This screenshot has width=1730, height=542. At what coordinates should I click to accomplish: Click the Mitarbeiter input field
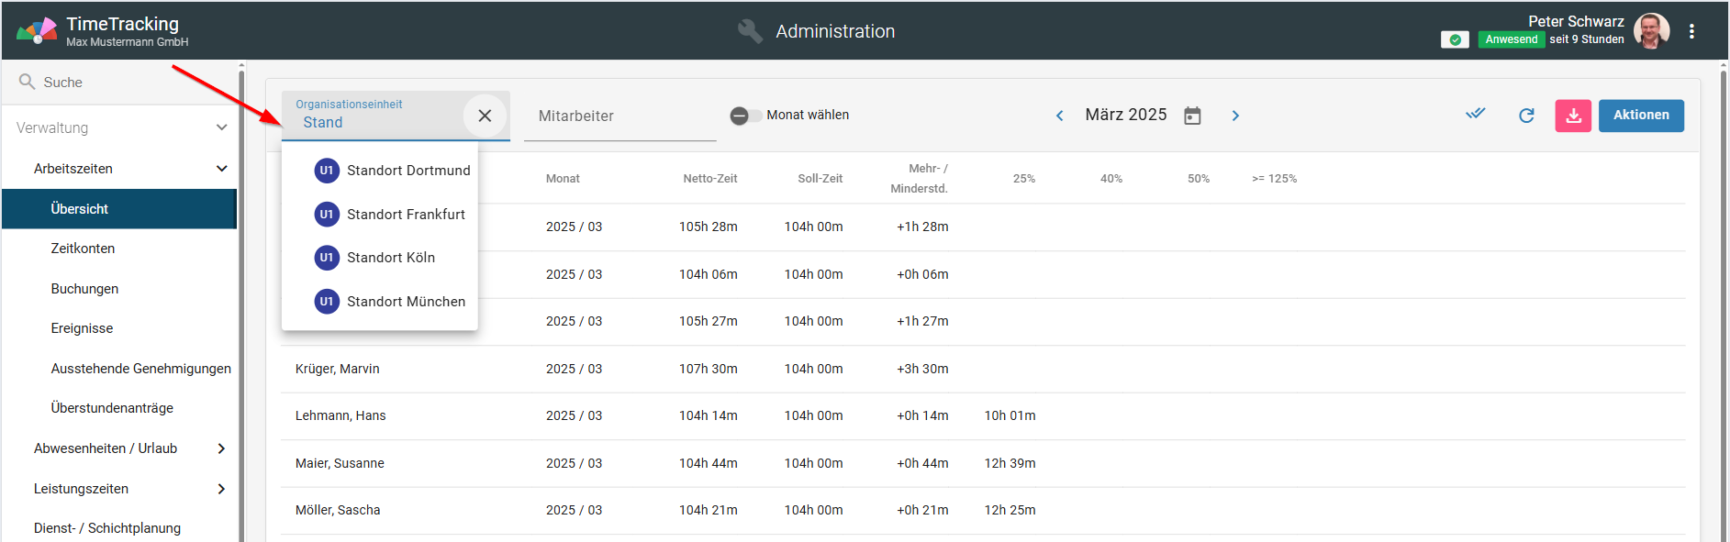coord(619,116)
